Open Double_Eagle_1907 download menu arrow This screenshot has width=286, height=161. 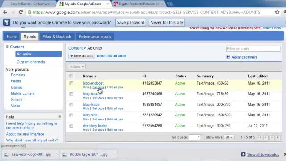point(115,153)
